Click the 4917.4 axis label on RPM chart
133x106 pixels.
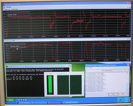click(x=45, y=61)
